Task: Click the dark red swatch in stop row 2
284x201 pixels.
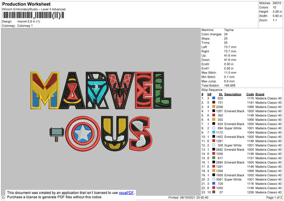Action: (214, 102)
